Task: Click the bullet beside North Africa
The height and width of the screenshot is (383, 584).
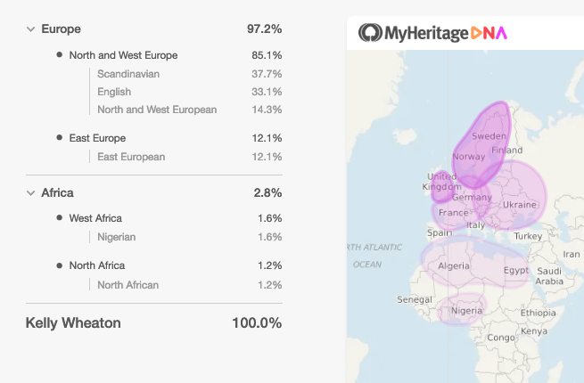Action: click(x=59, y=265)
